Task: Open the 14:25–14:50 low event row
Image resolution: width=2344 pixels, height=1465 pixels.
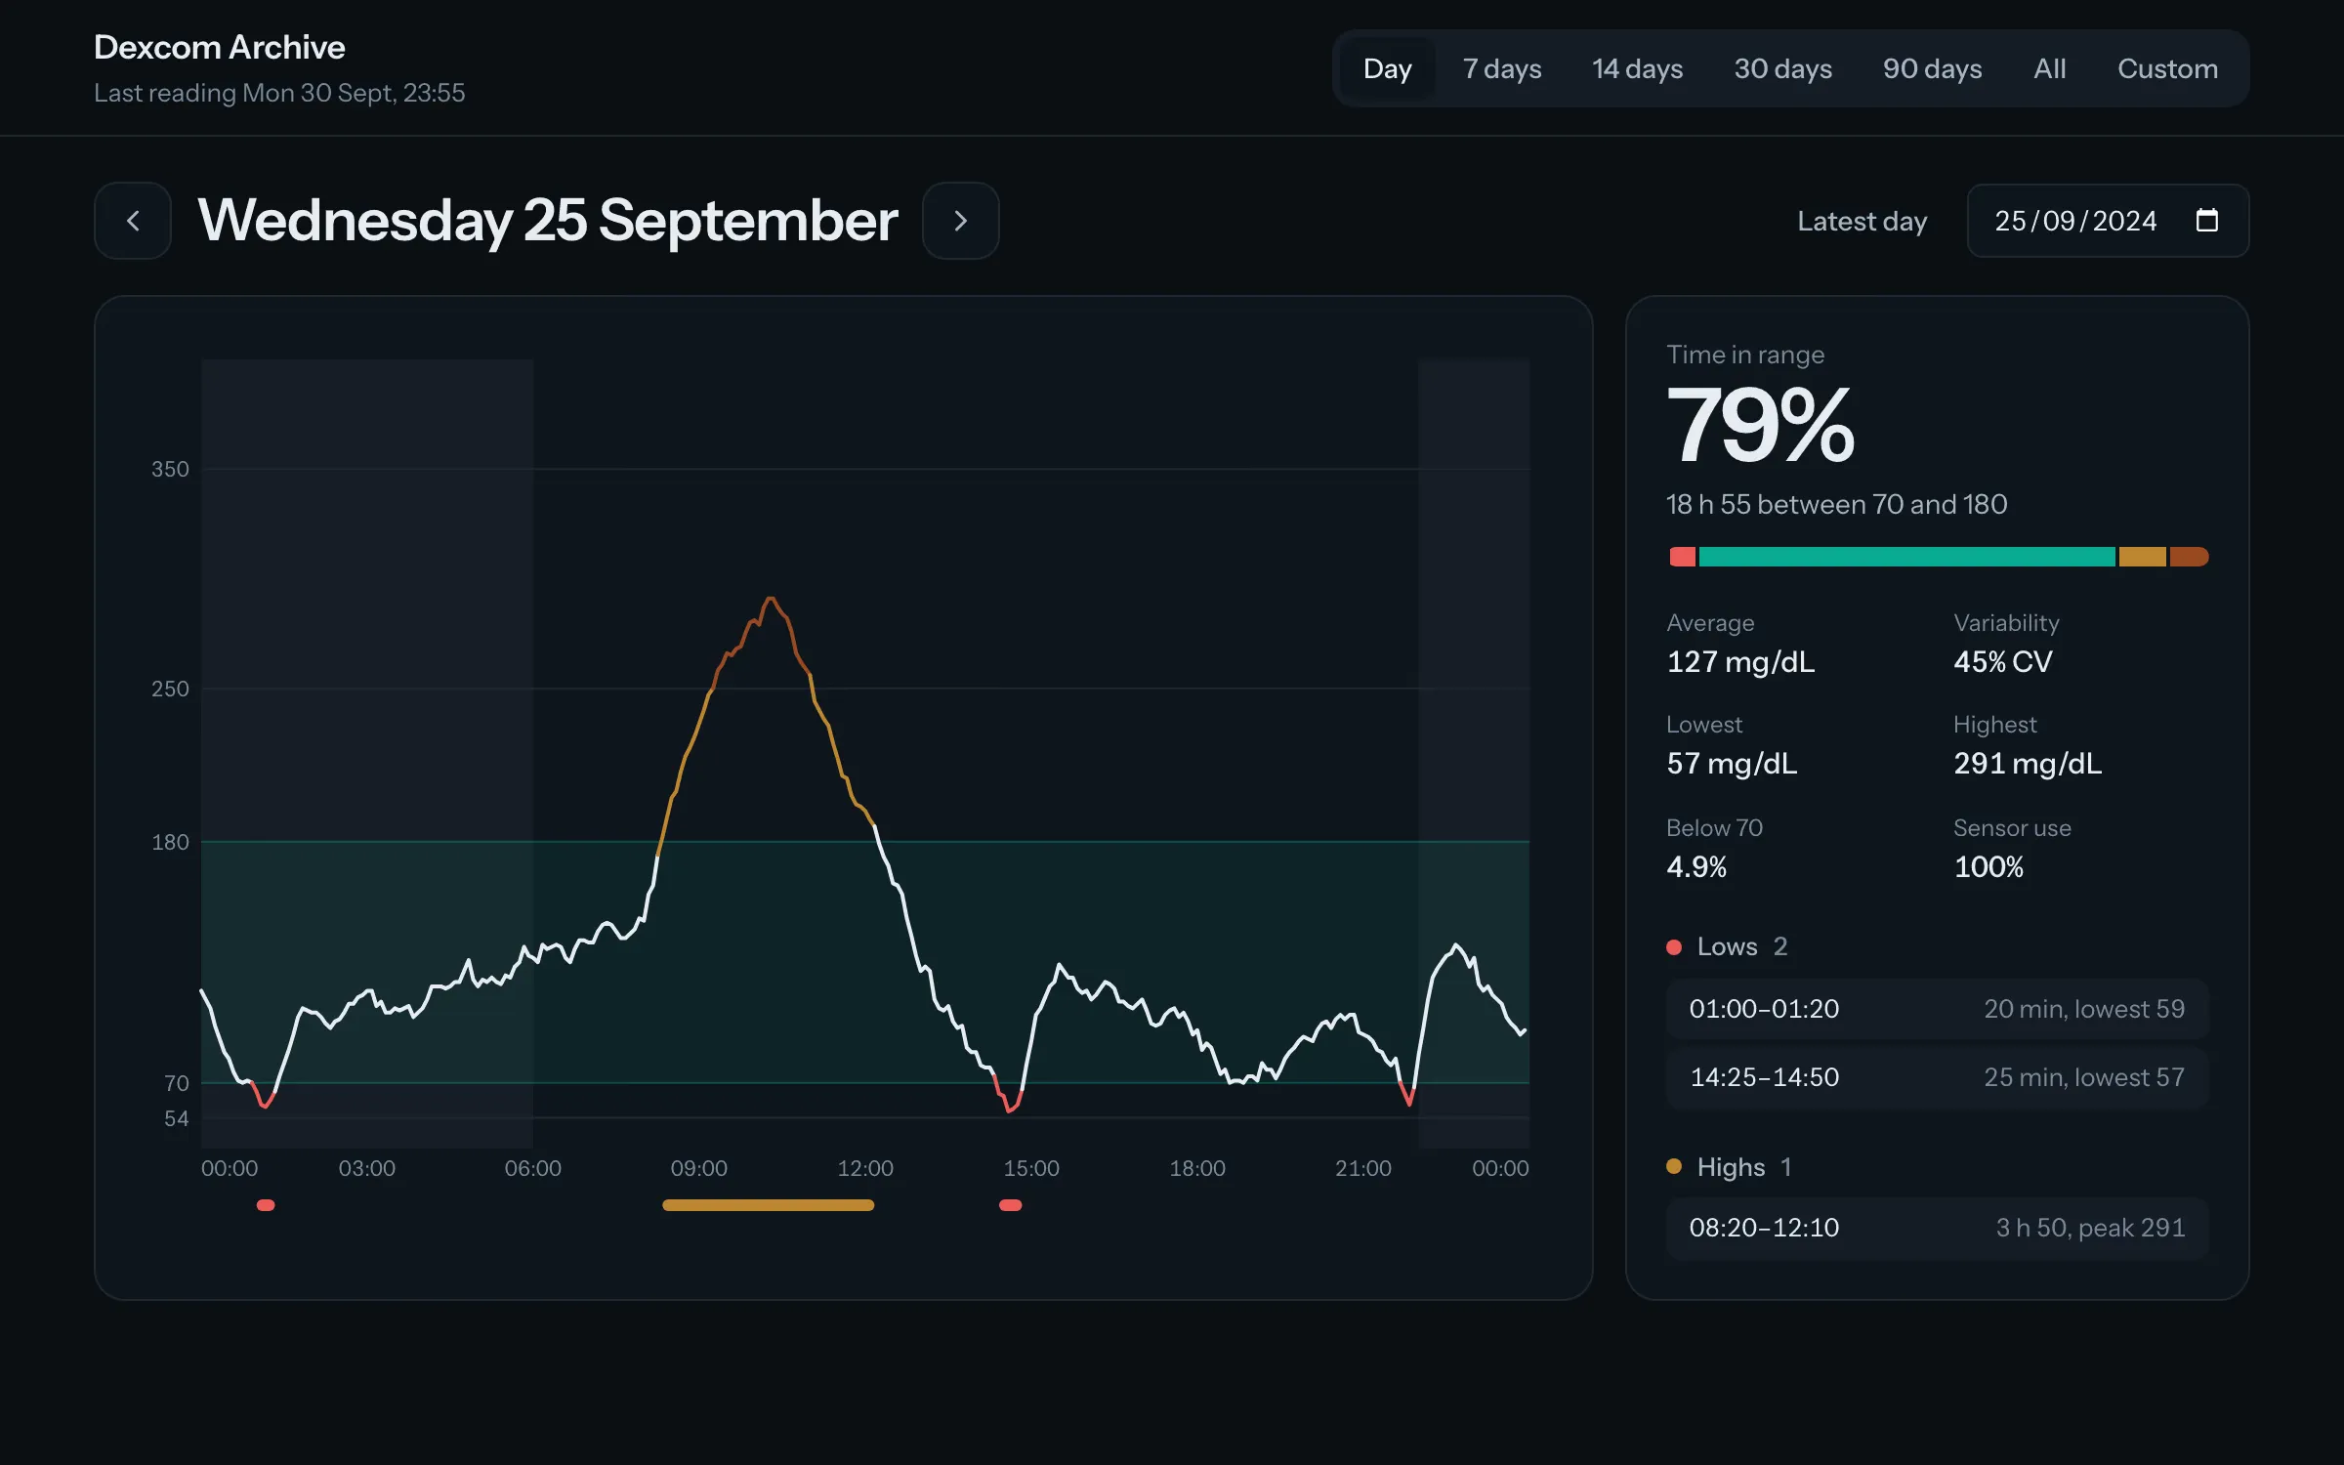Action: point(1937,1077)
